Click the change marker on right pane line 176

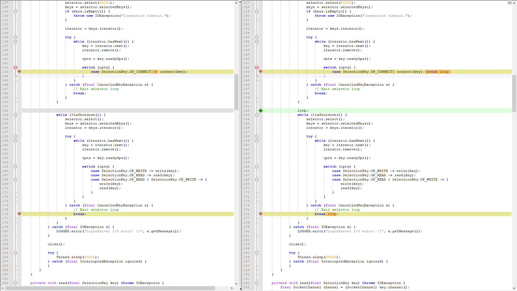coord(261,214)
